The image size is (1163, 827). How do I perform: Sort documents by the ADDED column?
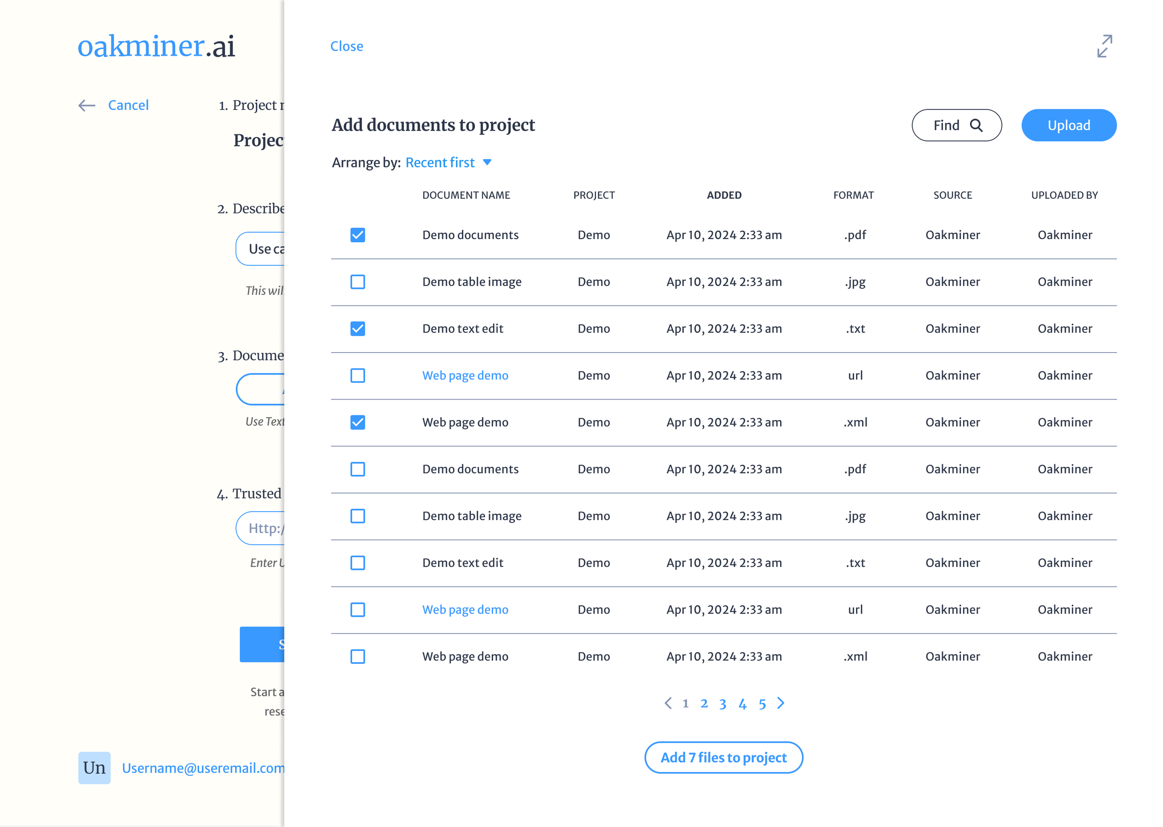coord(724,194)
